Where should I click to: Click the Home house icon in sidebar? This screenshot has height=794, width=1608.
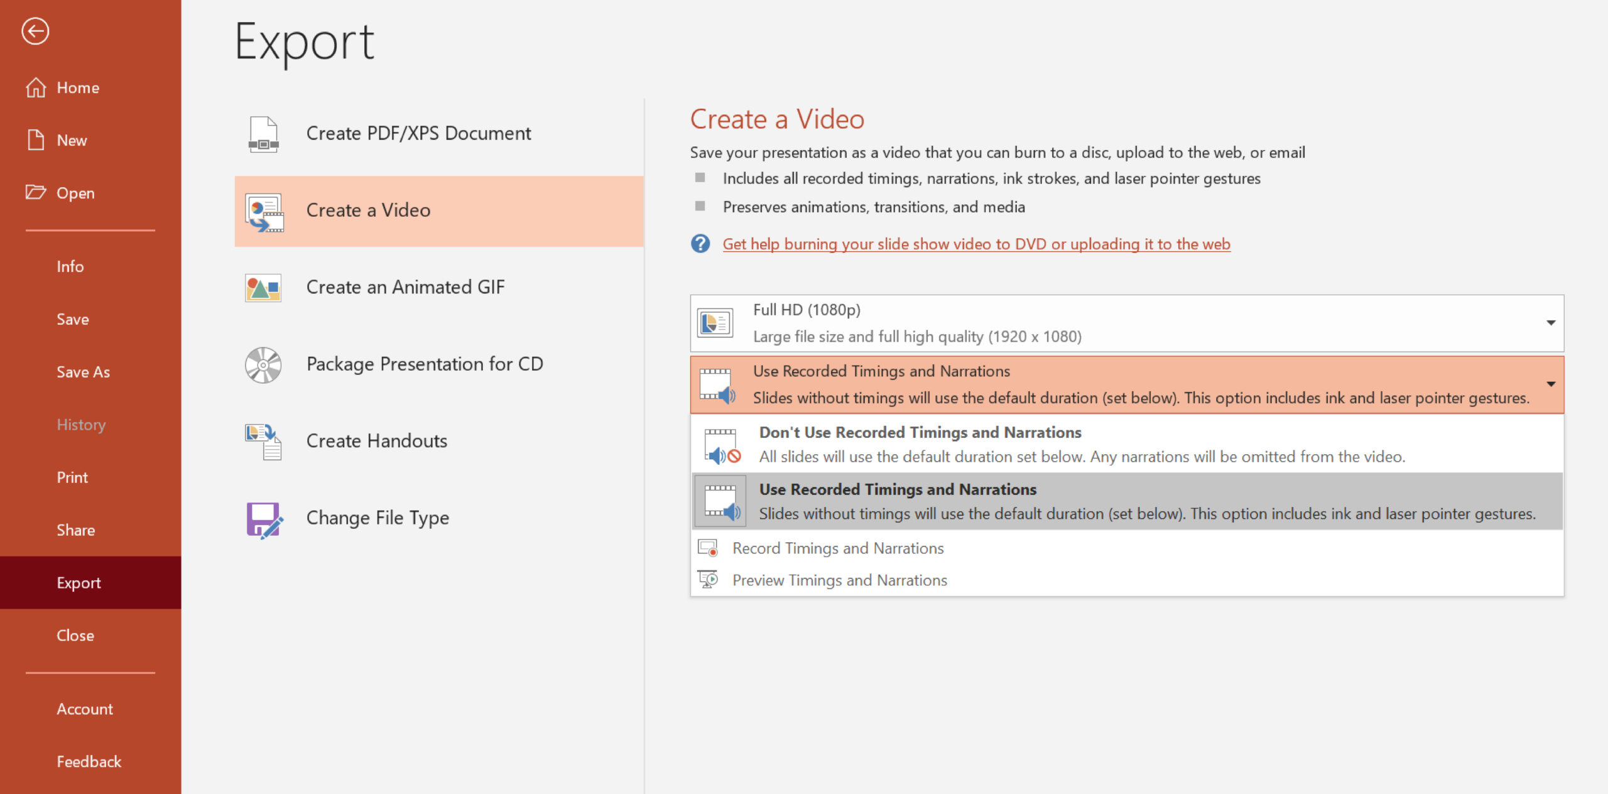point(36,87)
